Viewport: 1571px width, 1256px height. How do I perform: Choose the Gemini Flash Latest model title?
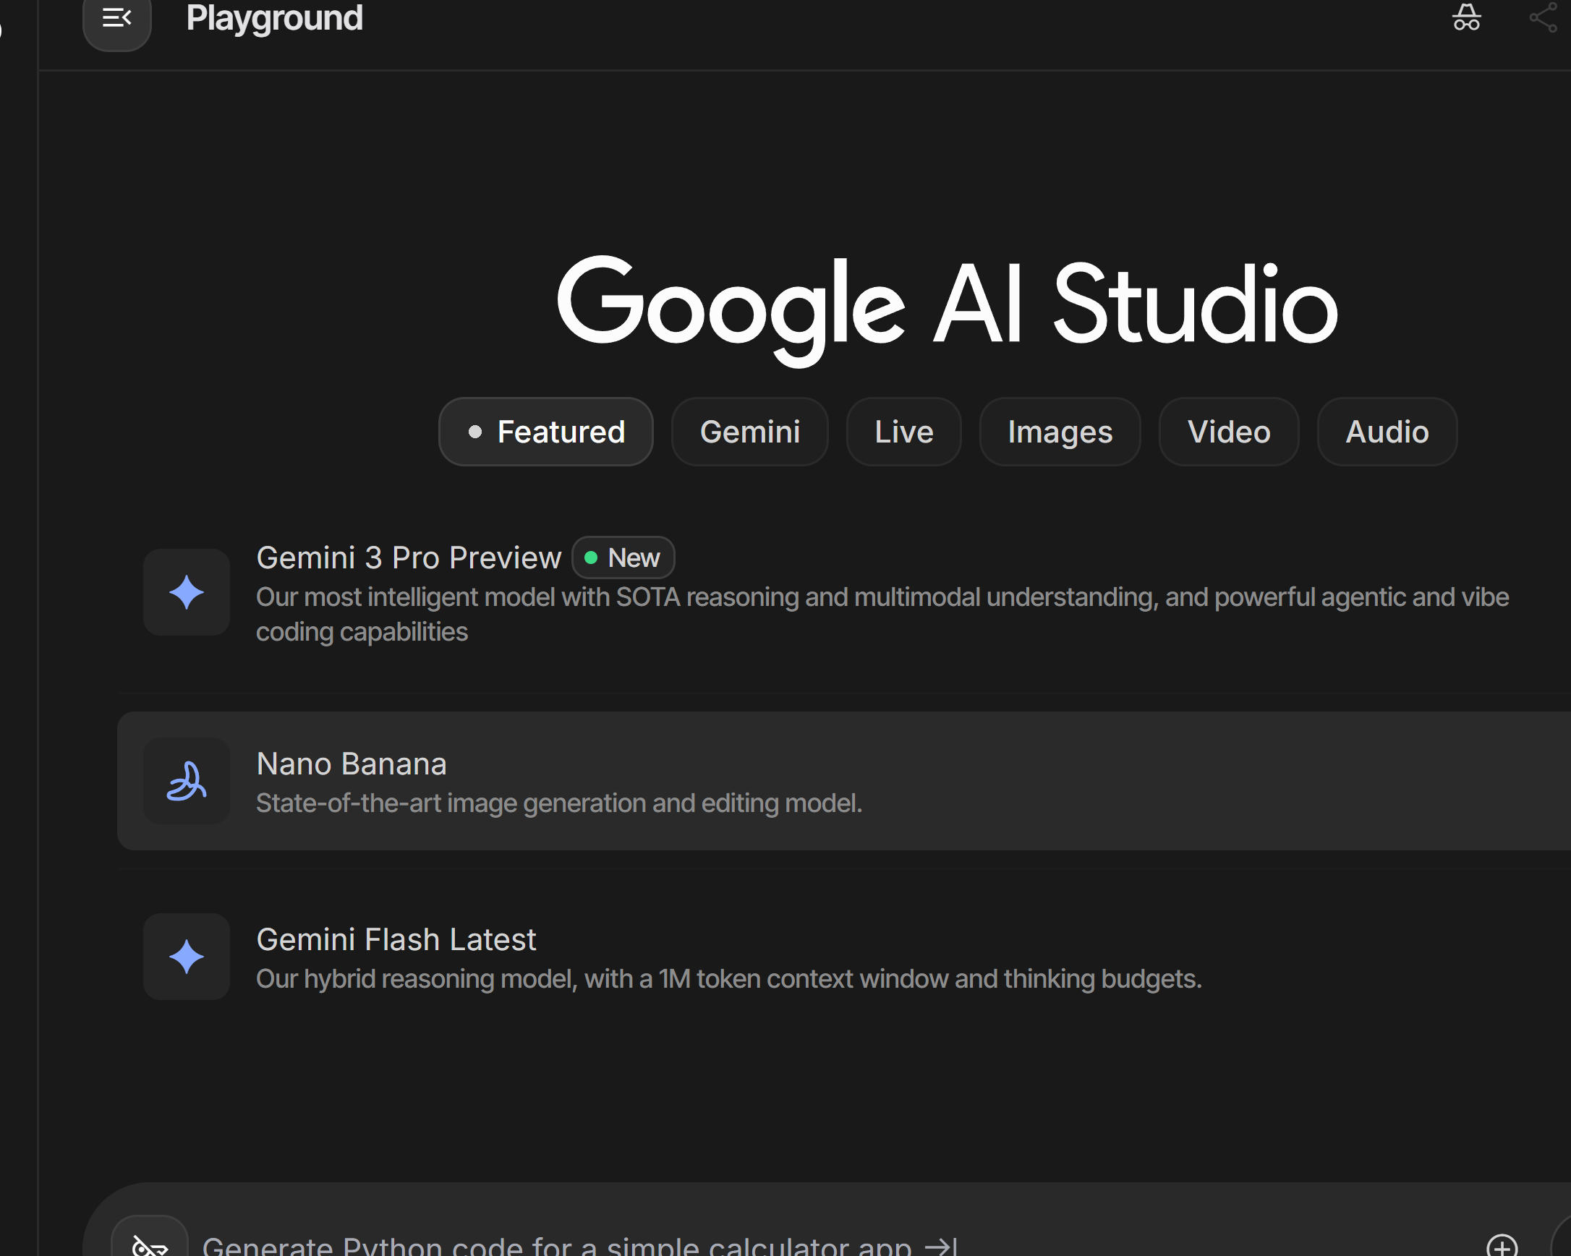point(396,939)
